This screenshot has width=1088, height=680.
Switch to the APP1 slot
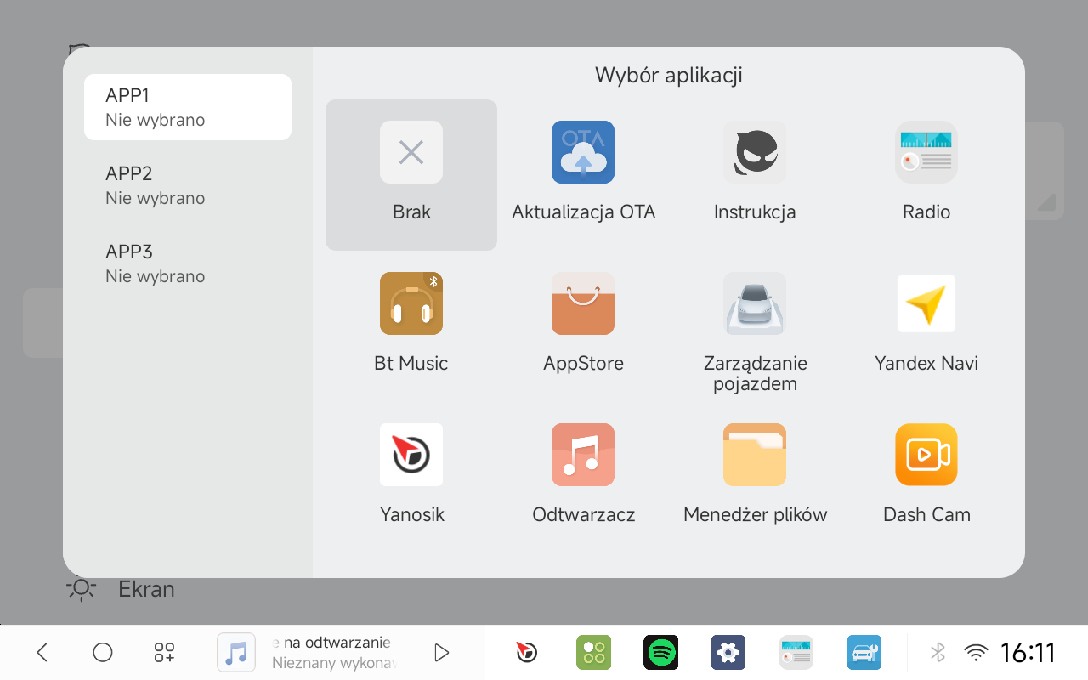point(188,107)
